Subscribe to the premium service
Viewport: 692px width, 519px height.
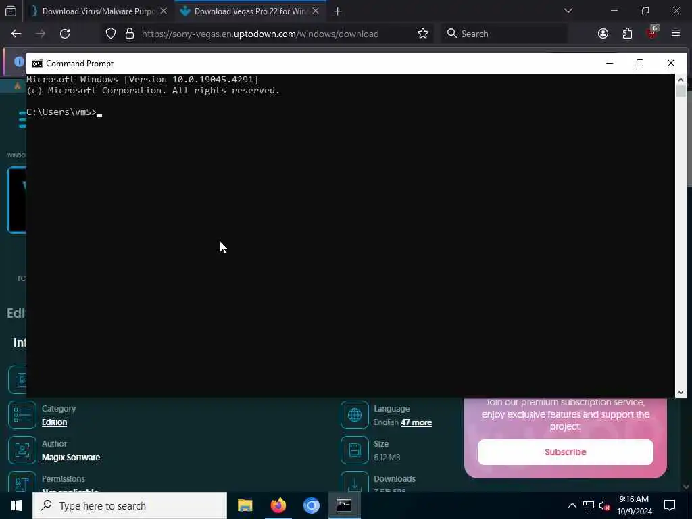coord(566,452)
